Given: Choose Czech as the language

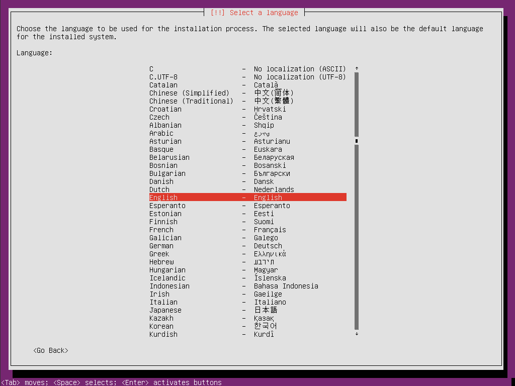Looking at the screenshot, I should pyautogui.click(x=247, y=117).
